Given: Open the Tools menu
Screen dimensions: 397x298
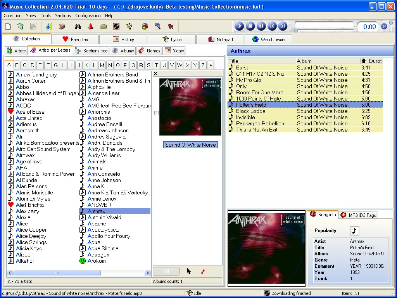Looking at the screenshot, I should point(46,16).
